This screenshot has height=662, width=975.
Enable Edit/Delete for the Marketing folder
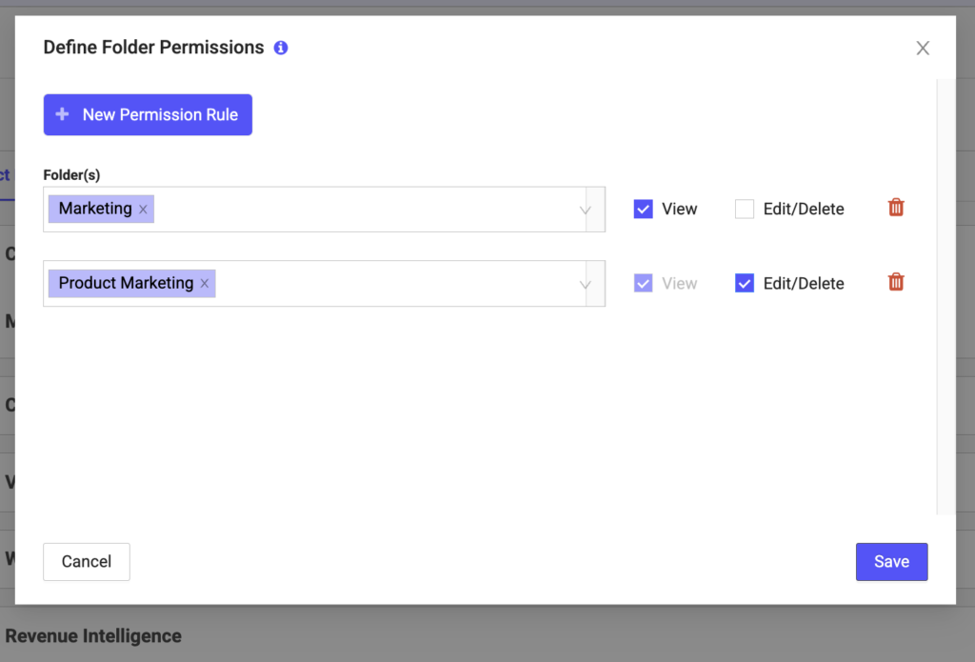pyautogui.click(x=745, y=209)
